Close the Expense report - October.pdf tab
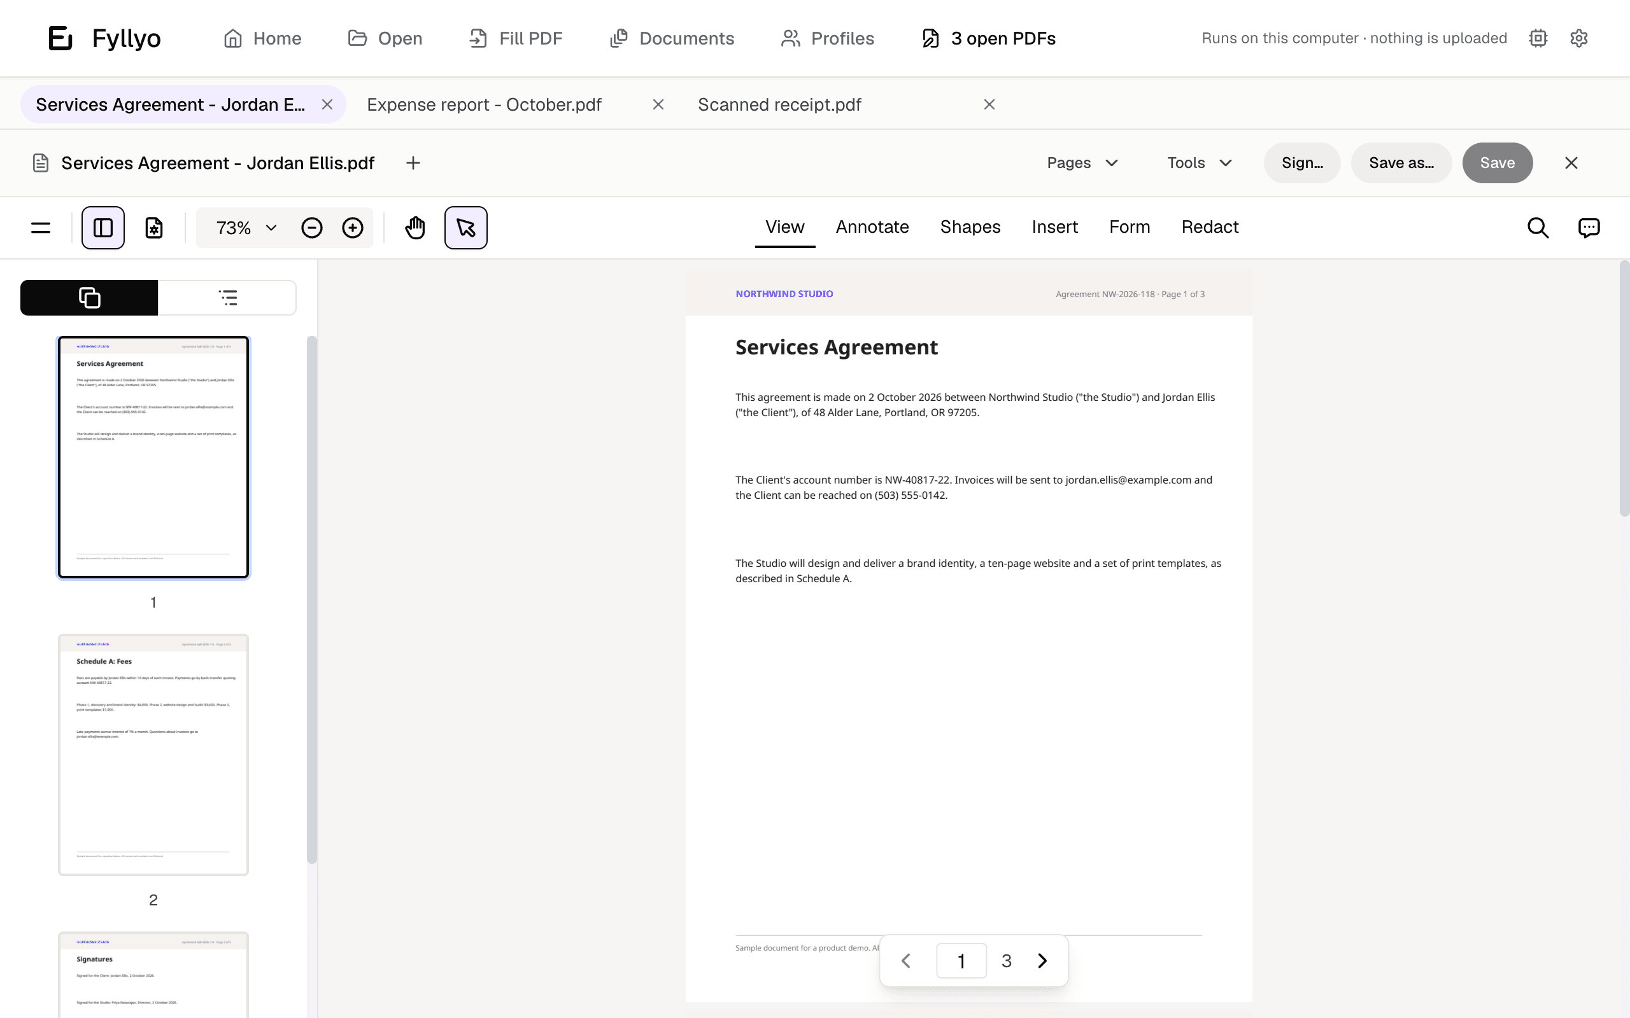The height and width of the screenshot is (1018, 1630). [658, 104]
